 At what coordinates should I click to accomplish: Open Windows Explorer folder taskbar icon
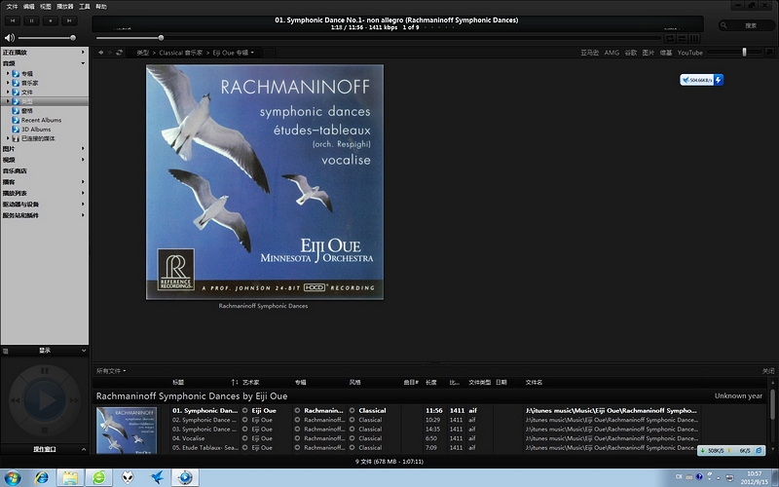(70, 477)
